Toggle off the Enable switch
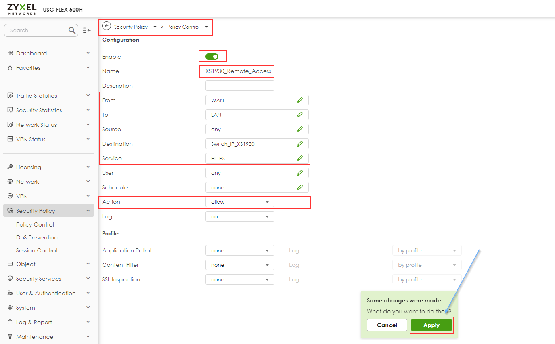Viewport: 555px width, 344px height. pyautogui.click(x=213, y=56)
